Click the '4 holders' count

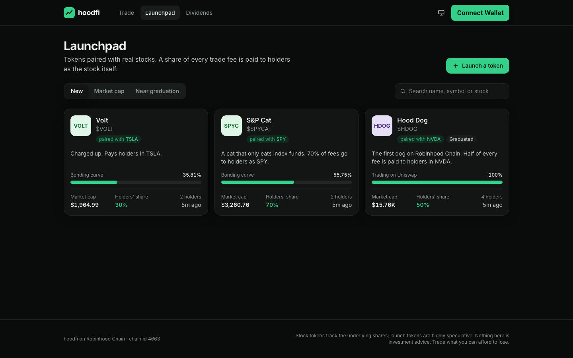click(x=492, y=197)
